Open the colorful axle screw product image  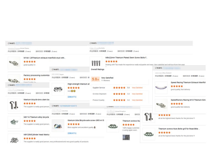(x=58, y=126)
